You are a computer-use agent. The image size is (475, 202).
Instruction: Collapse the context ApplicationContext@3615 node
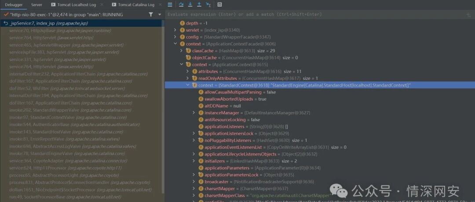click(182, 65)
